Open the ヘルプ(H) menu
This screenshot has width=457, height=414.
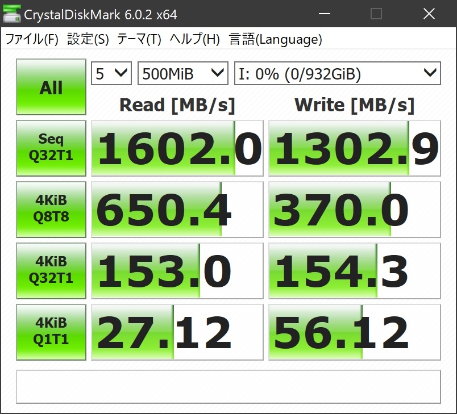pyautogui.click(x=195, y=39)
